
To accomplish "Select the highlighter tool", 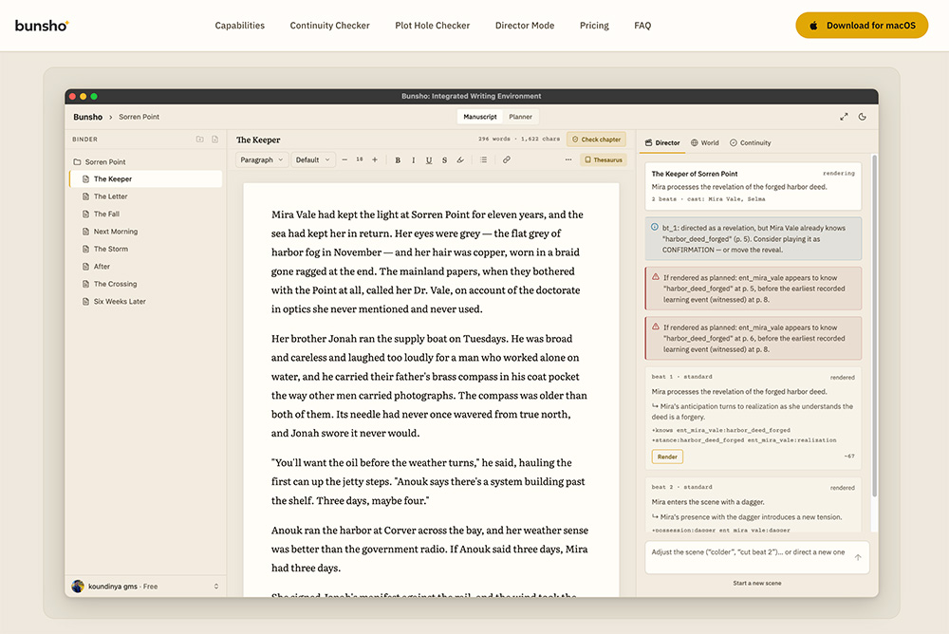I will click(460, 159).
